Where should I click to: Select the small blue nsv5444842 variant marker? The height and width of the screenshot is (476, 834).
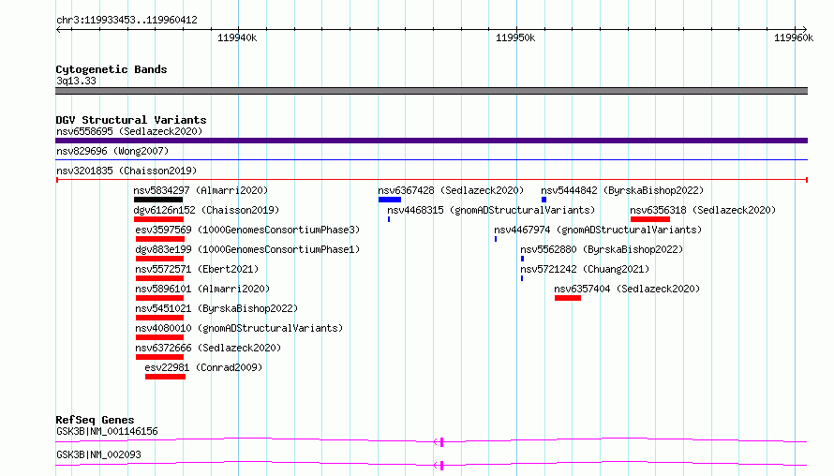point(544,200)
